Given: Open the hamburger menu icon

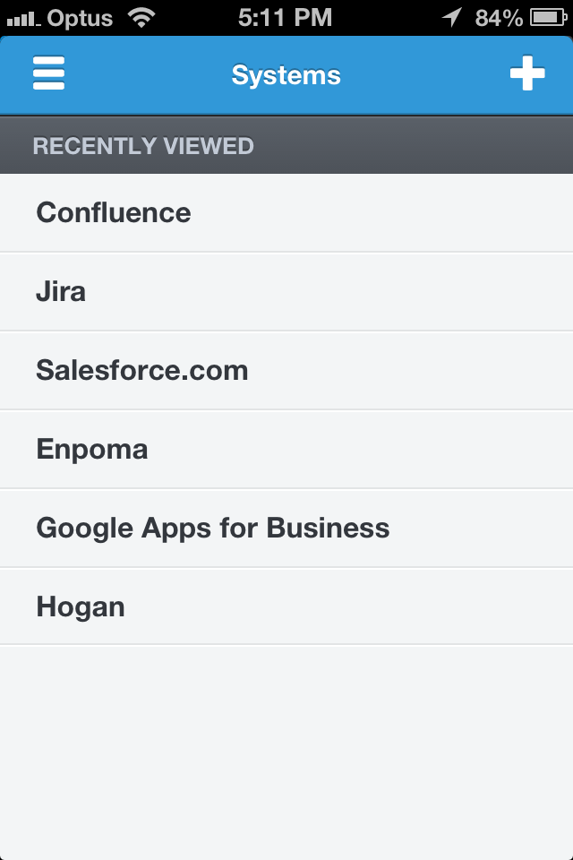Looking at the screenshot, I should coord(48,73).
